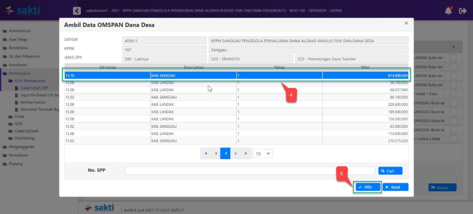Go to the next page of results
This screenshot has height=214, width=473.
tap(236, 153)
